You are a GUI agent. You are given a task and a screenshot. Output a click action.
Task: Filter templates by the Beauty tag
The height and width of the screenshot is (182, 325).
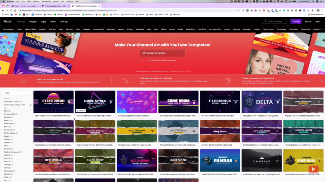point(8,120)
